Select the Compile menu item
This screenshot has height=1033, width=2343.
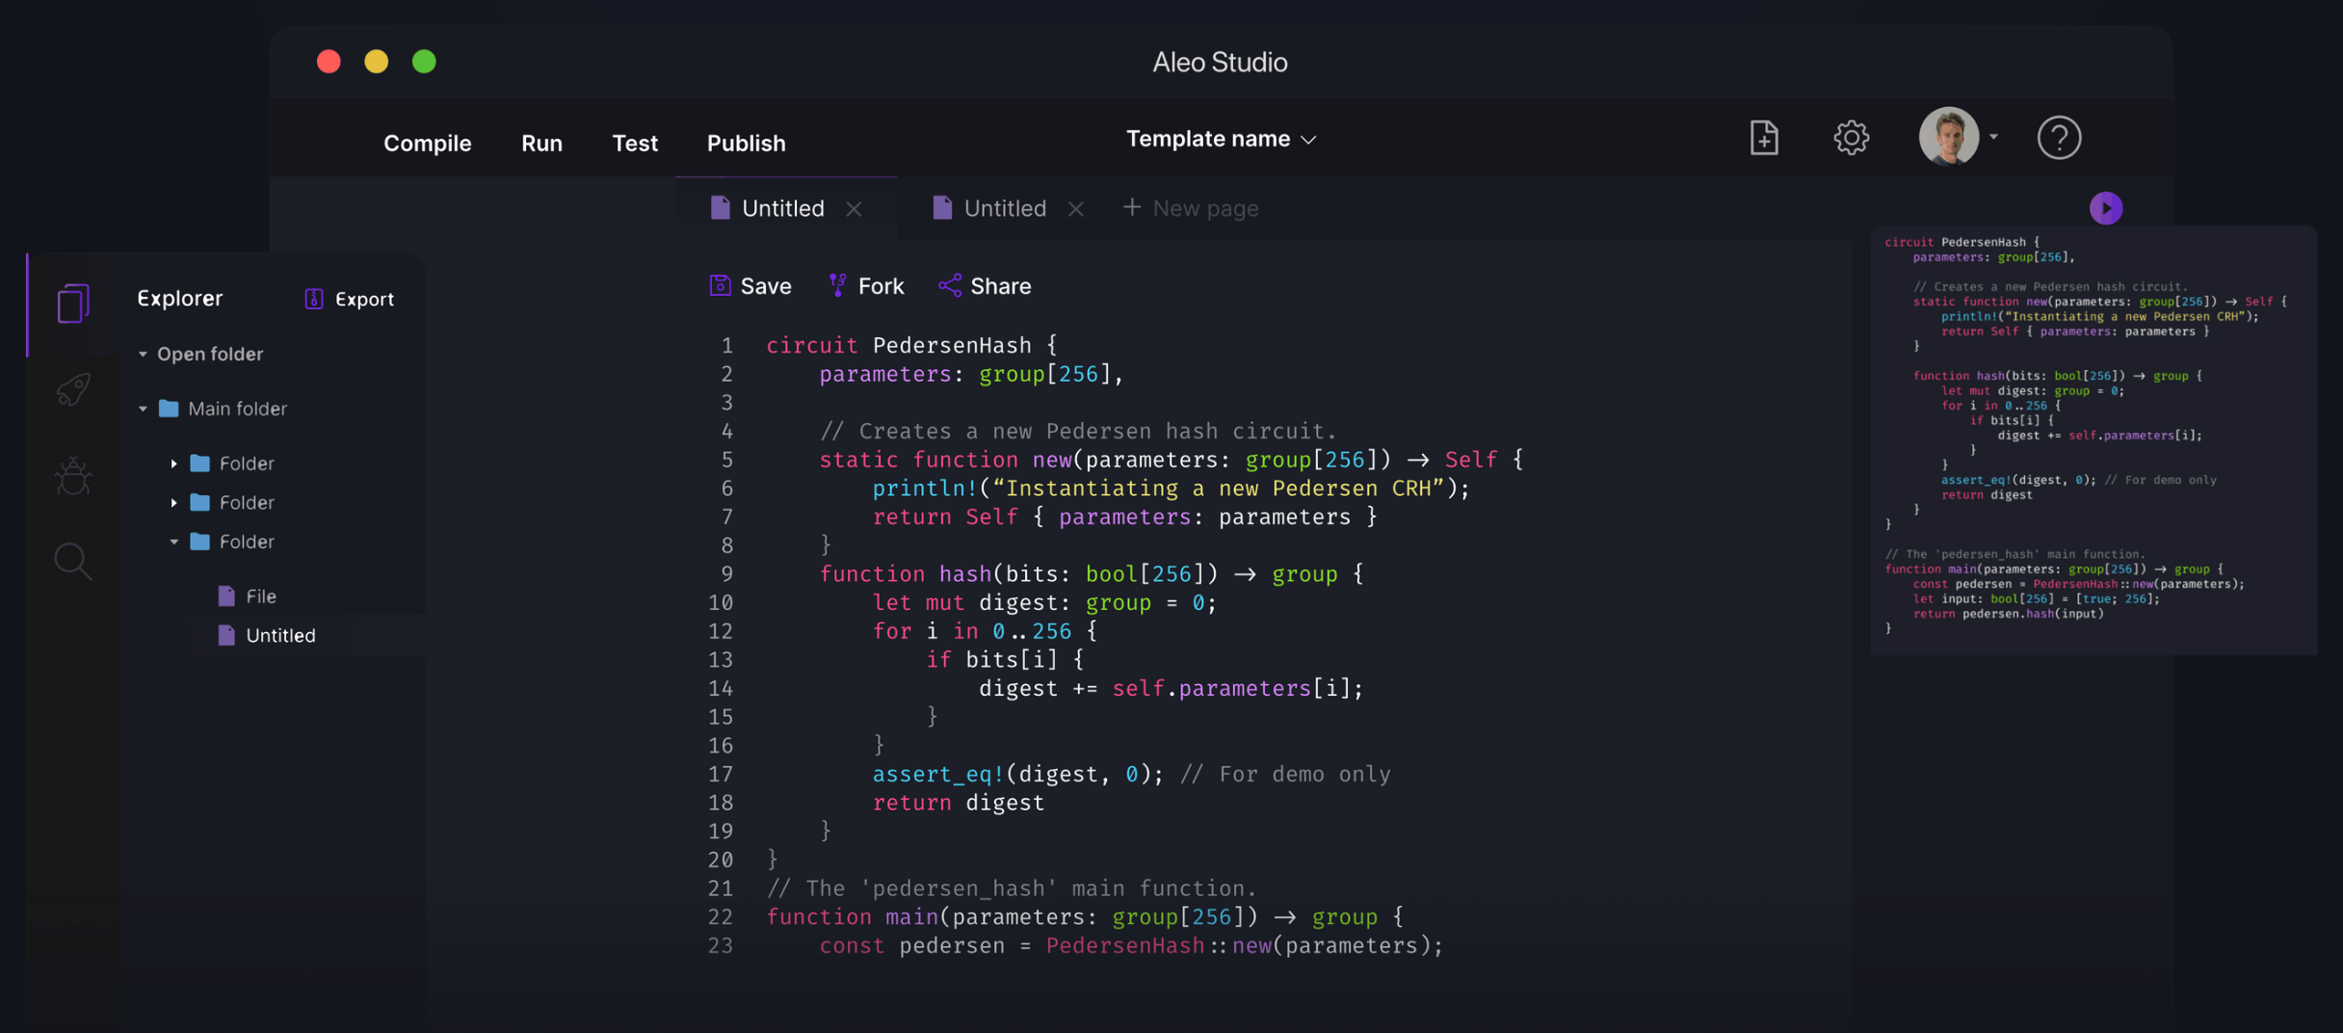[x=427, y=143]
